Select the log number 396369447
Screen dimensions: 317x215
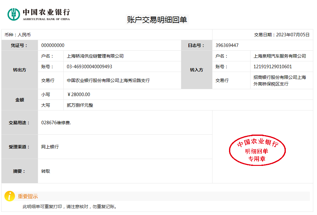pos(227,45)
